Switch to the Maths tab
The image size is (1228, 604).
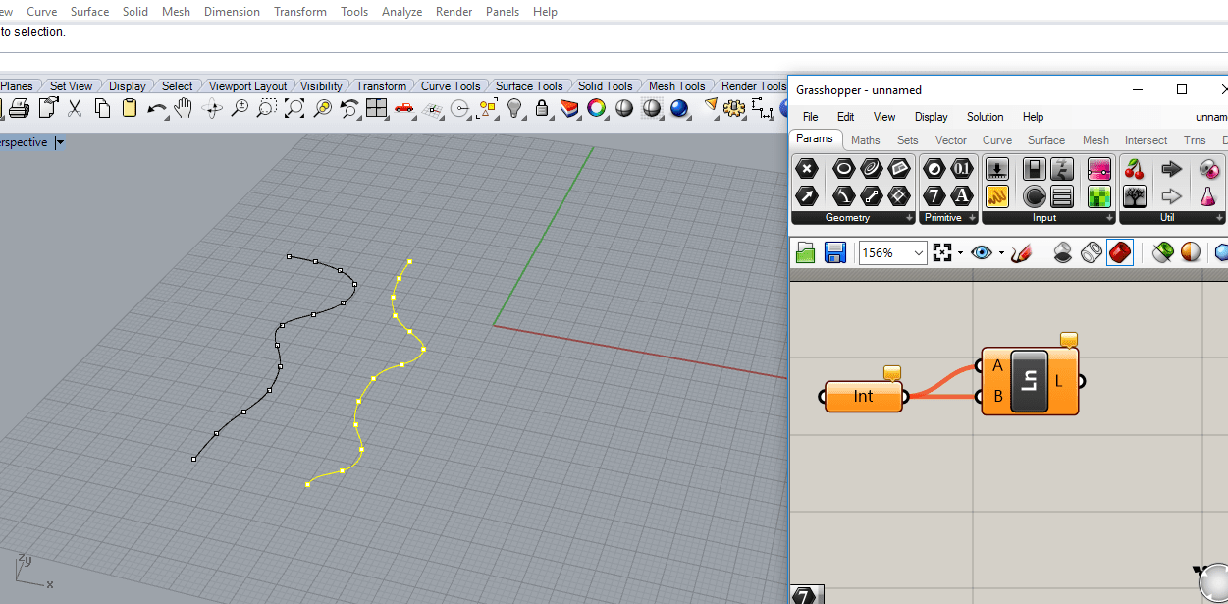(x=866, y=140)
